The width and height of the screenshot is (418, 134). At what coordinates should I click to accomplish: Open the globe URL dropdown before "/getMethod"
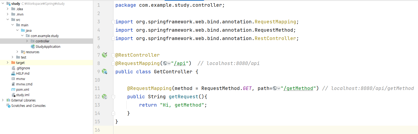[277, 88]
